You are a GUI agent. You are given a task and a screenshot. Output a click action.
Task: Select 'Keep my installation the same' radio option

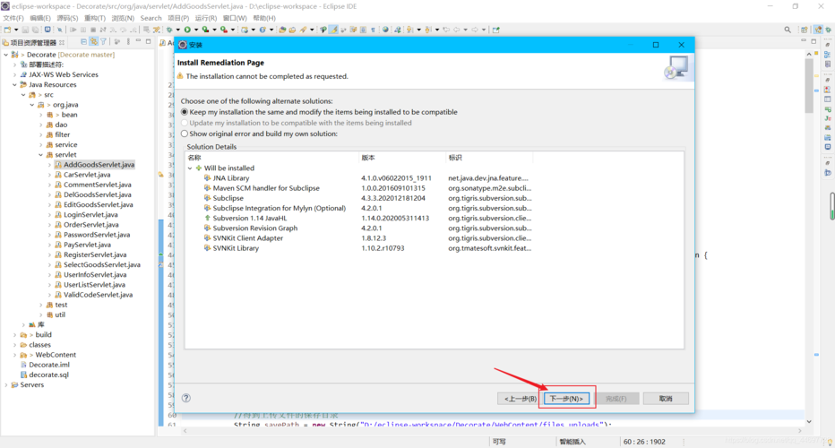click(x=185, y=112)
